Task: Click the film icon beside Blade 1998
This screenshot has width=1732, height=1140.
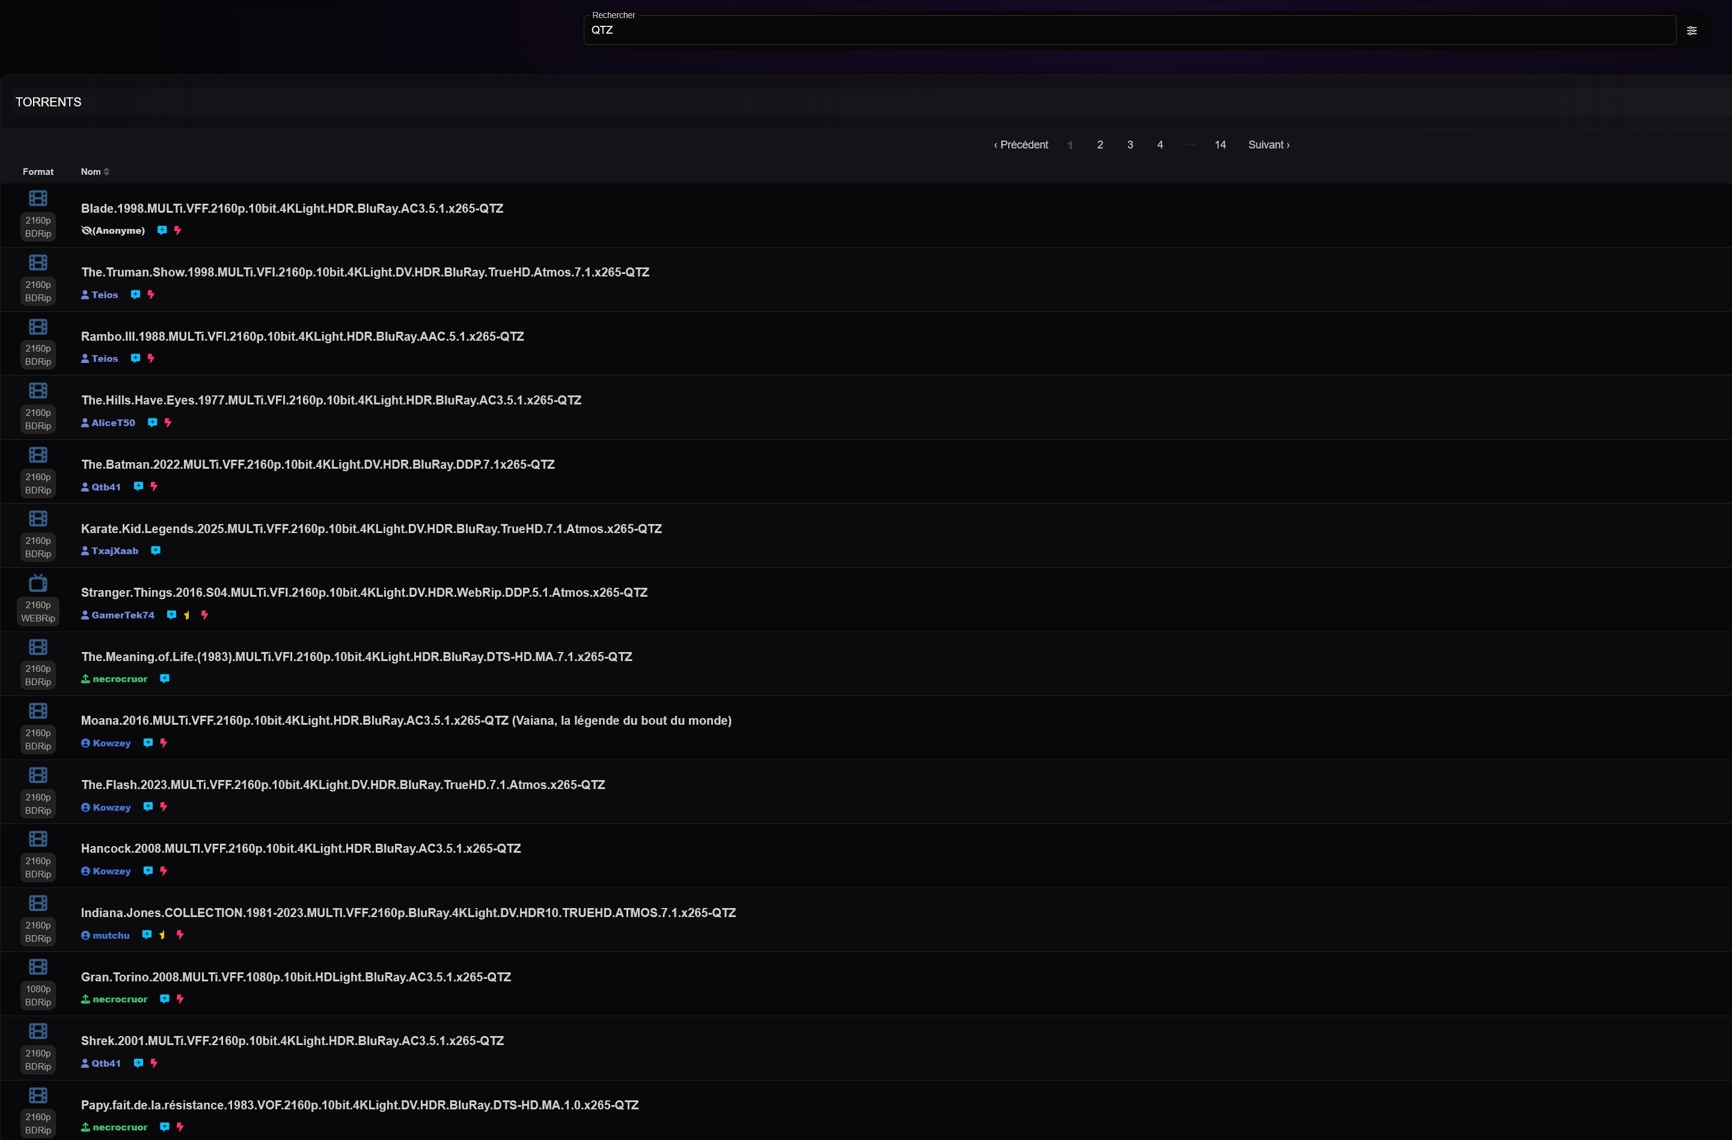Action: click(x=38, y=198)
